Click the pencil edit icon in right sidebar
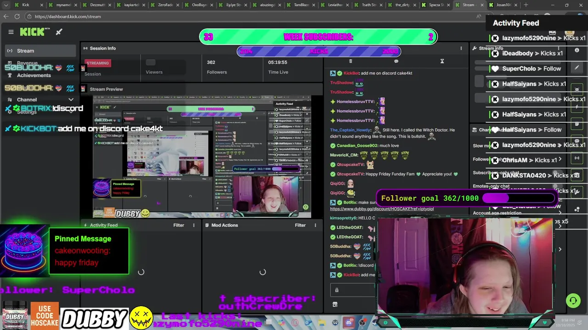 coord(577,68)
